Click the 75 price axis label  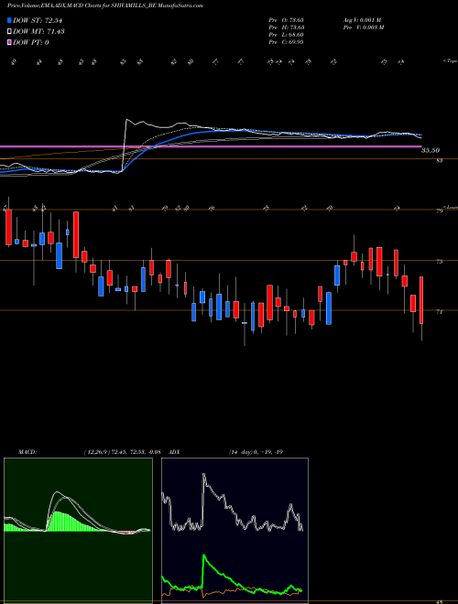(439, 262)
